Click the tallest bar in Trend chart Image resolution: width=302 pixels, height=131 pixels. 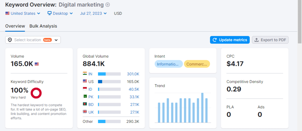[202, 108]
